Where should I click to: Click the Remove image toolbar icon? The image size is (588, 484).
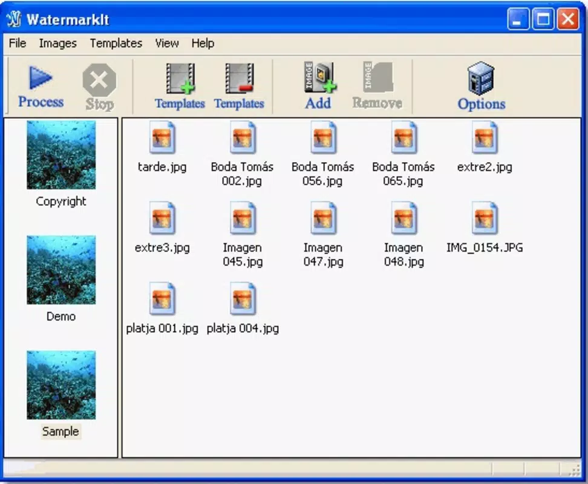coord(378,77)
